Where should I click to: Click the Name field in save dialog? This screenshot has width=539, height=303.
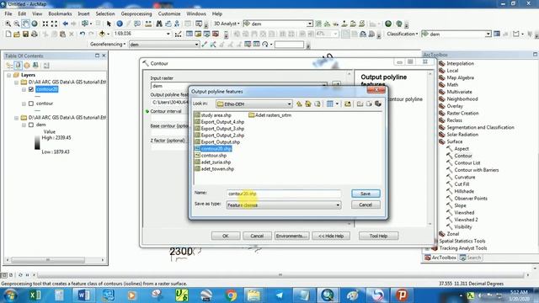tap(284, 194)
